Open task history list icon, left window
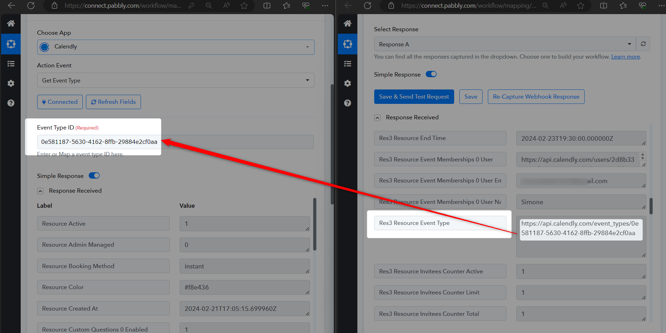Image resolution: width=666 pixels, height=333 pixels. pos(11,64)
